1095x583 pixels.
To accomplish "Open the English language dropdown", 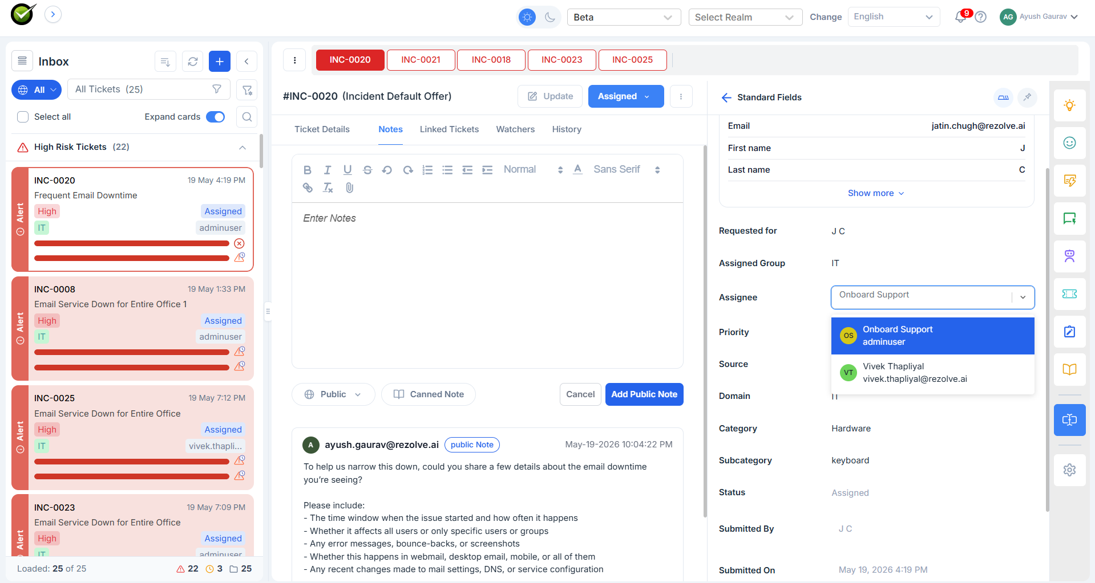I will (x=894, y=17).
